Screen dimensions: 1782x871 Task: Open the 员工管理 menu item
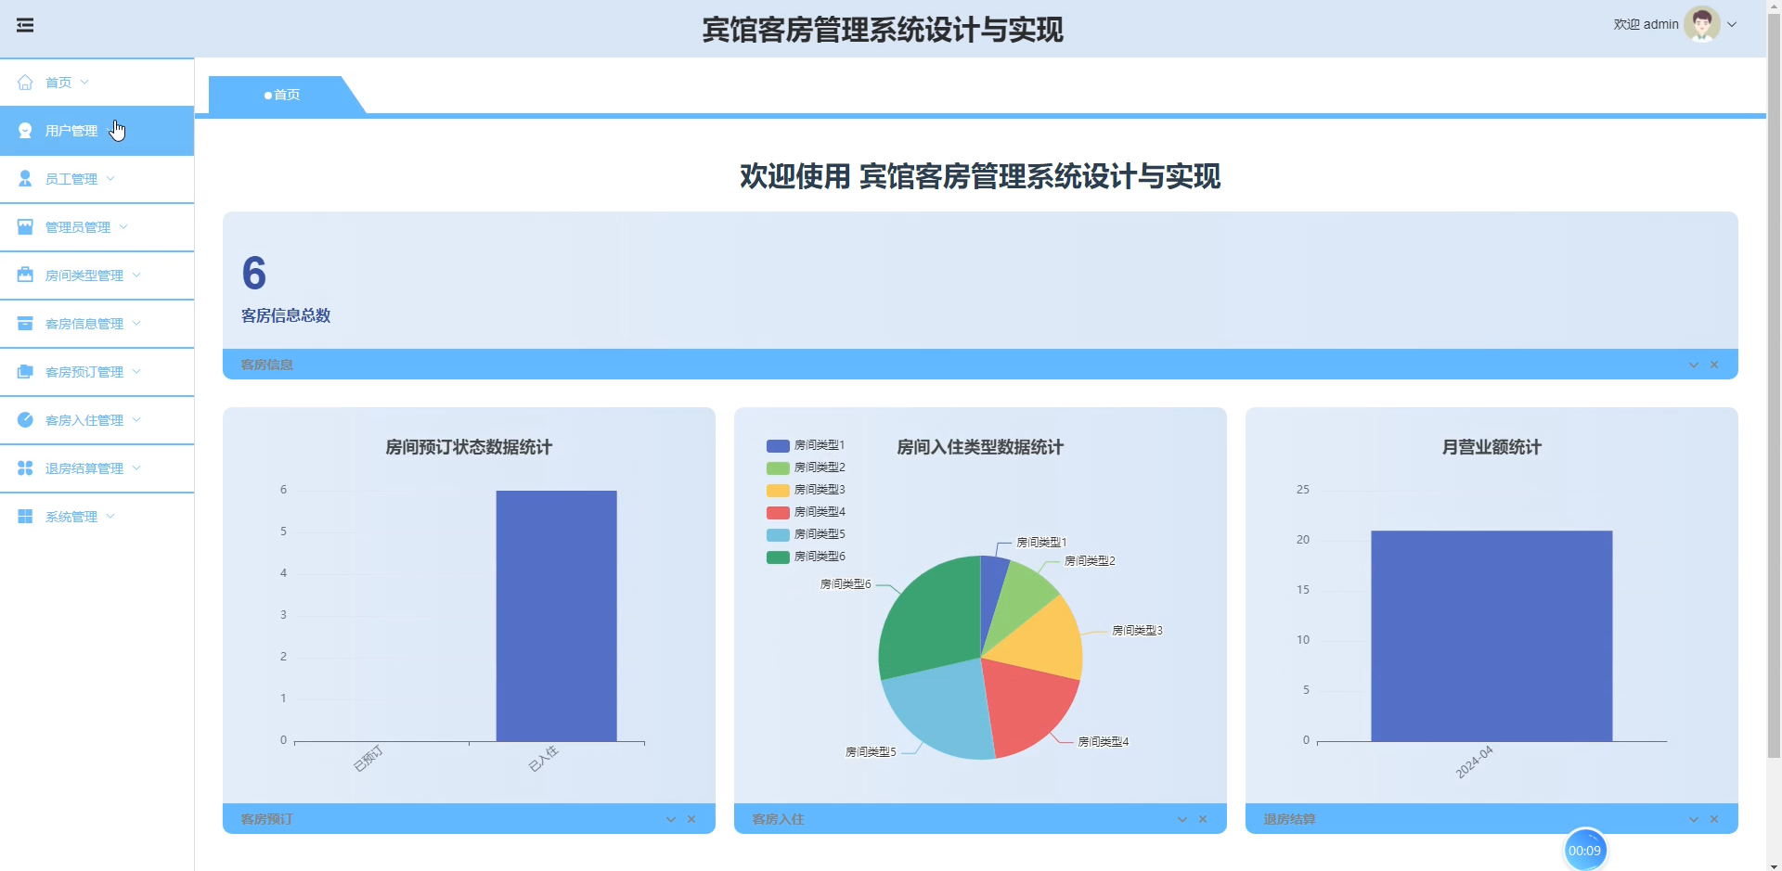(x=97, y=179)
